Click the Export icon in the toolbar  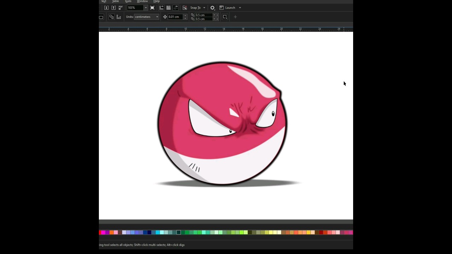click(113, 8)
